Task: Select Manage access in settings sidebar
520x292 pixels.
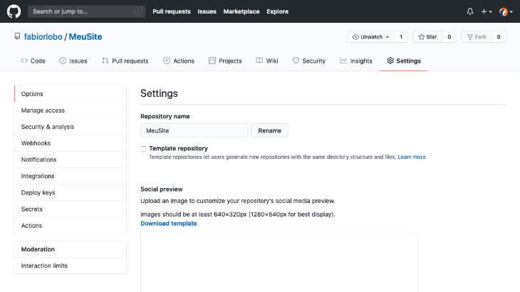Action: pyautogui.click(x=71, y=110)
